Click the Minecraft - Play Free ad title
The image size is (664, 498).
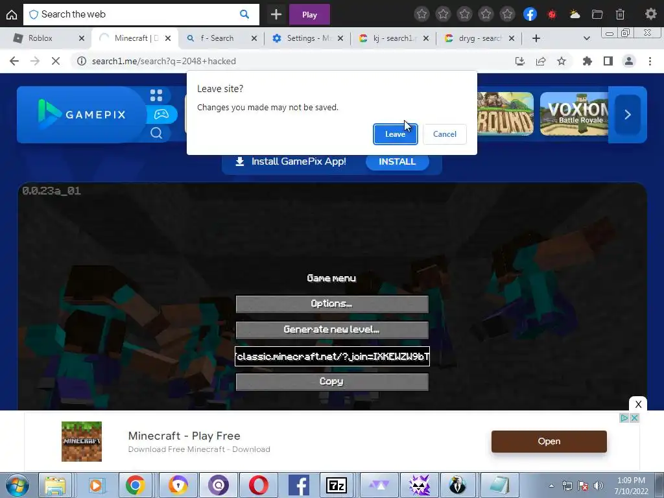point(184,436)
